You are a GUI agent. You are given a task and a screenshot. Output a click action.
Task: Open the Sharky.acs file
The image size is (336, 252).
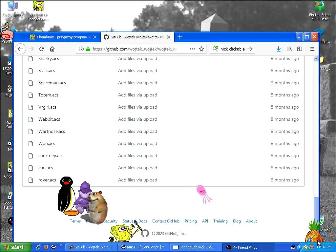[x=49, y=58]
